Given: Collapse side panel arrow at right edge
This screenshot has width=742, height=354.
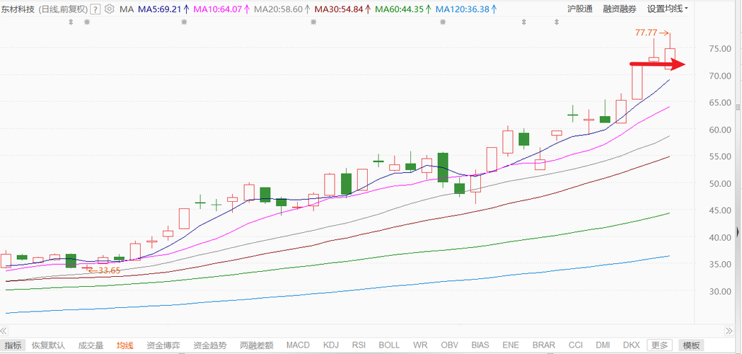Looking at the screenshot, I should (x=738, y=232).
